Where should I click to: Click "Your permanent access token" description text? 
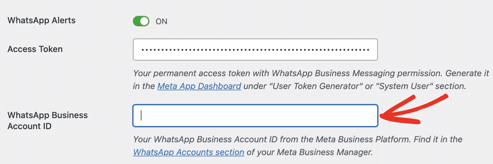191,73
